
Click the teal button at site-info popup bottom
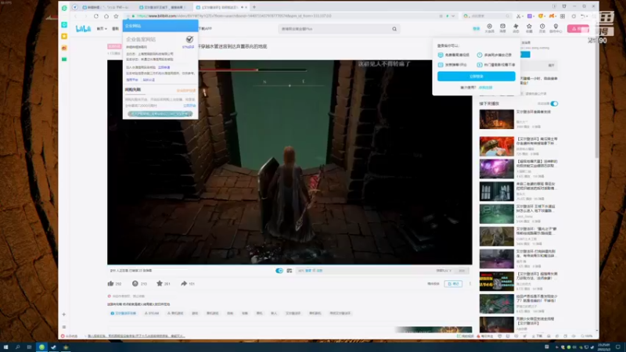[x=160, y=113]
